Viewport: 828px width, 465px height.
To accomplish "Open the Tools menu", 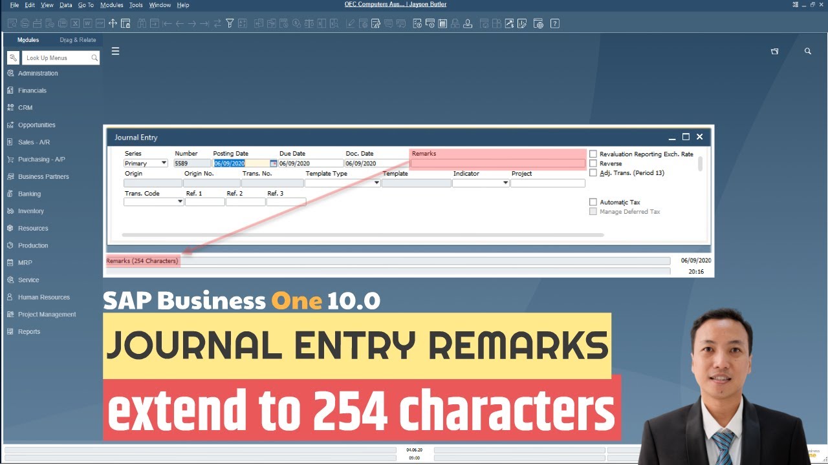I will tap(136, 5).
